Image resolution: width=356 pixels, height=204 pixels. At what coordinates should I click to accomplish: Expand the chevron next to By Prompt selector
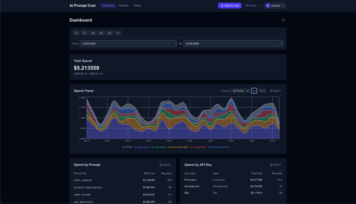click(248, 91)
